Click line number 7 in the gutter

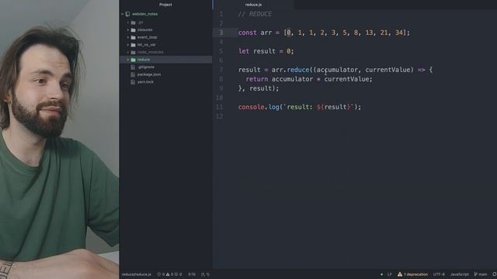point(221,70)
